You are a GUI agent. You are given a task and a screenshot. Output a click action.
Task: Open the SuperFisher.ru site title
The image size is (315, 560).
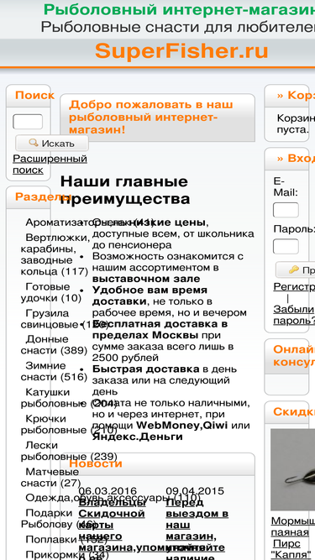click(181, 51)
